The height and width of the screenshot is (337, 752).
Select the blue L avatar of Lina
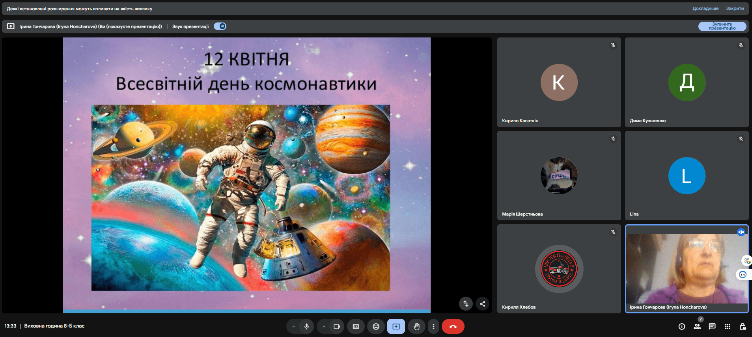click(687, 176)
